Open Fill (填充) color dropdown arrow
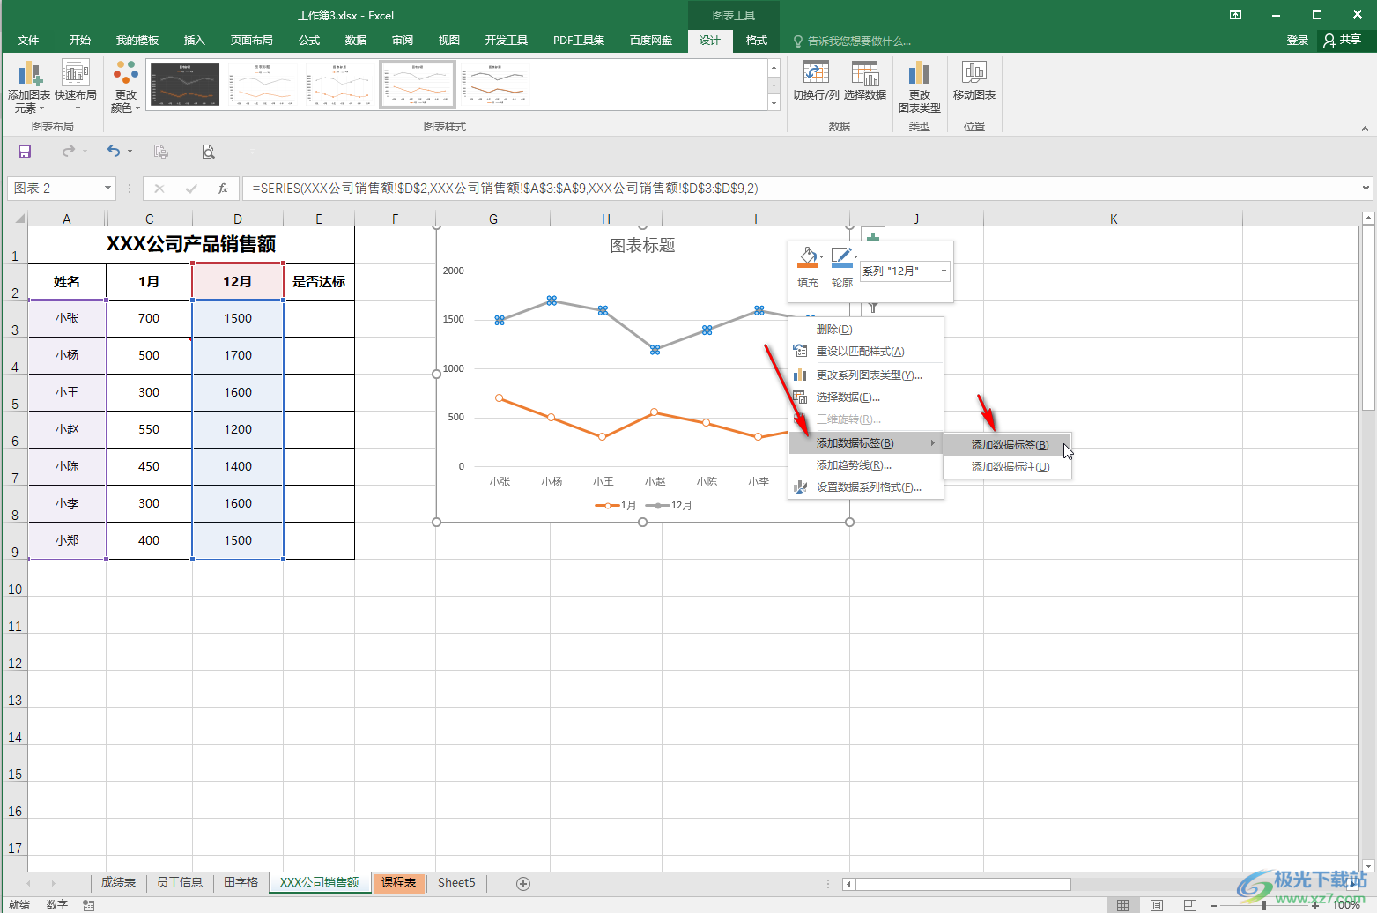Viewport: 1377px width, 913px height. pos(821,257)
